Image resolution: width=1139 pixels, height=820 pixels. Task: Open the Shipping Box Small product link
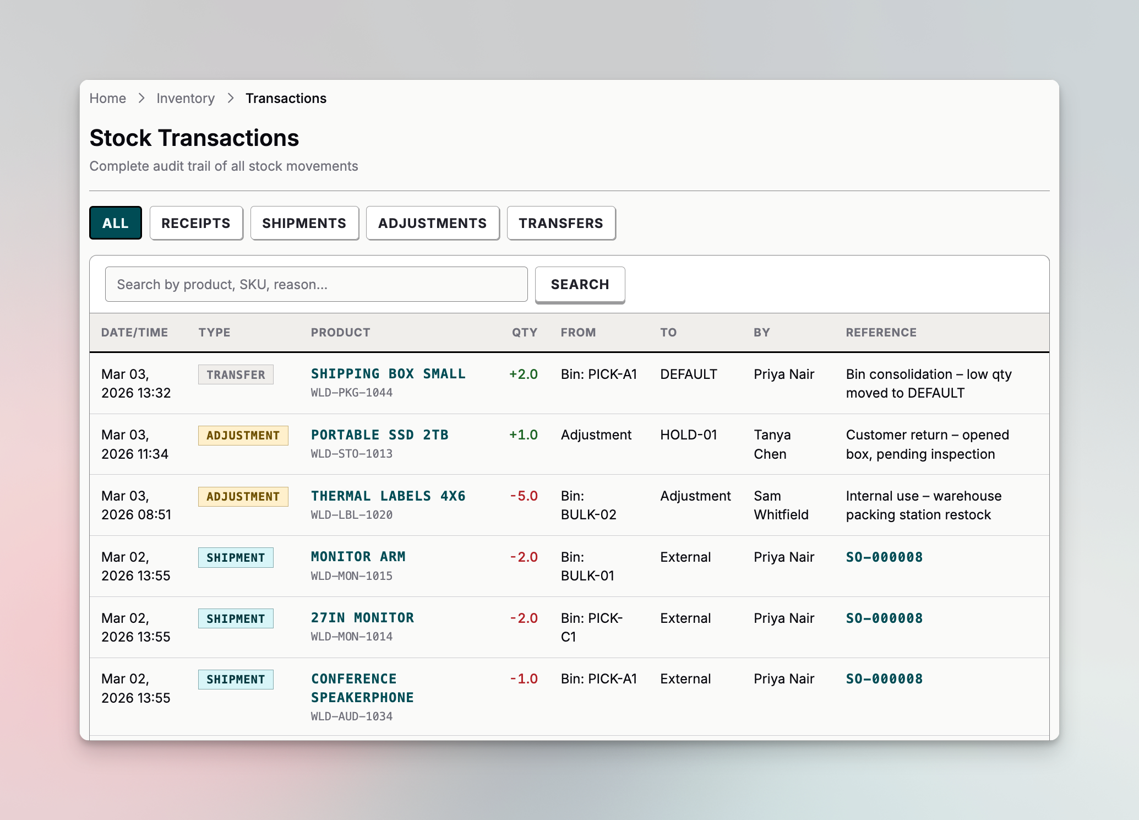(x=388, y=374)
